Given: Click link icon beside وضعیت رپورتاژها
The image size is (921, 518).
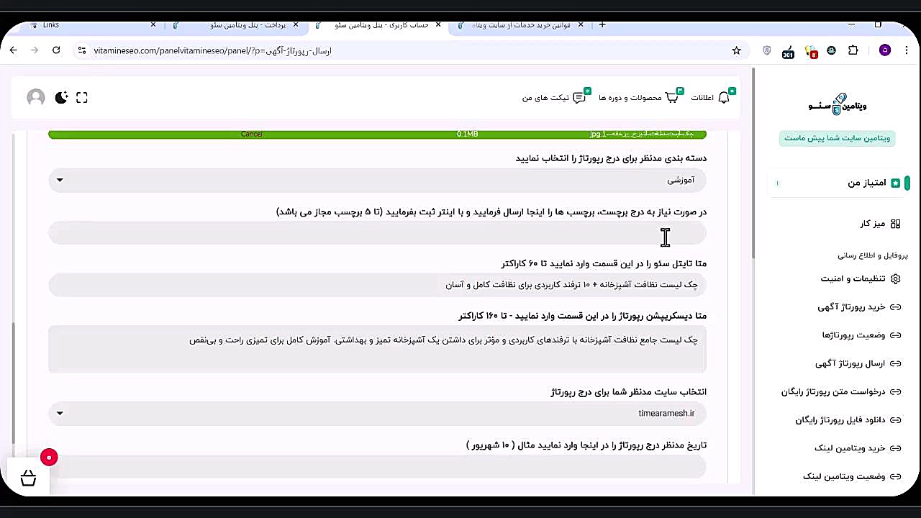Looking at the screenshot, I should point(896,335).
